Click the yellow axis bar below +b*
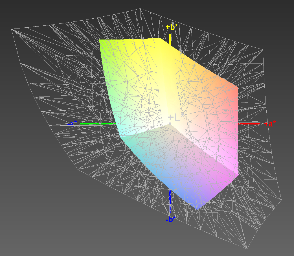Screen dimensions: 294x256 (x=170, y=39)
